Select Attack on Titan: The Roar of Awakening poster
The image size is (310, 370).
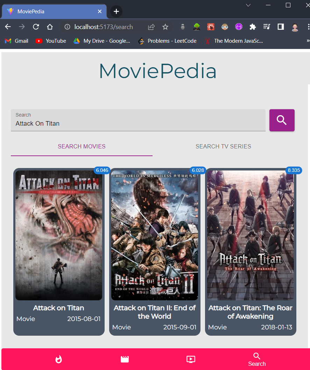pyautogui.click(x=251, y=235)
